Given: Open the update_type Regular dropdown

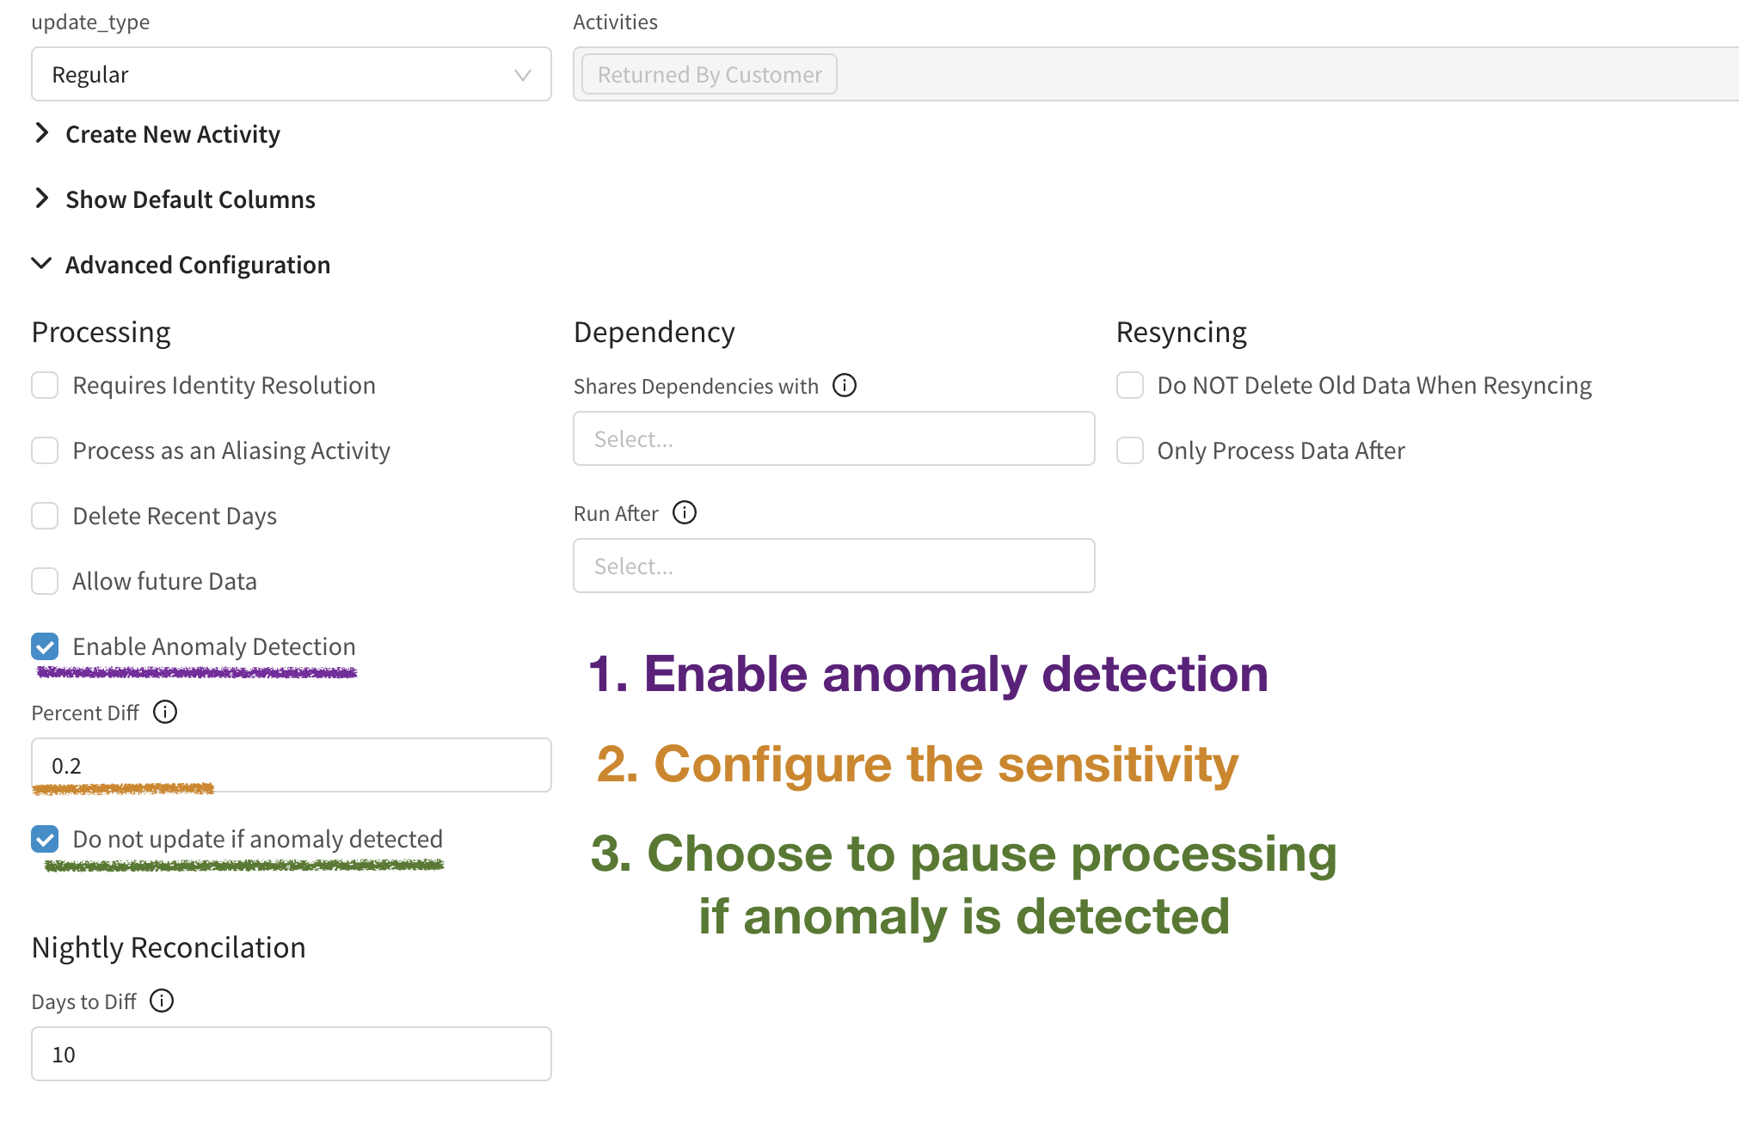Looking at the screenshot, I should click(x=291, y=75).
